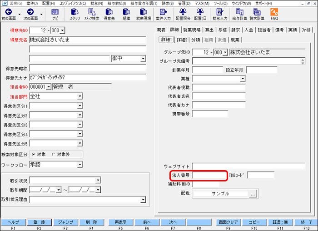Screen dimensions: 318x231
Task: Open the FAQ toolbar icon
Action: (274, 12)
